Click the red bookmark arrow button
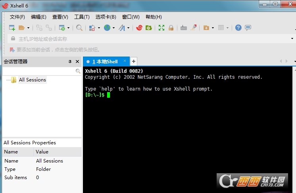 coord(12,50)
